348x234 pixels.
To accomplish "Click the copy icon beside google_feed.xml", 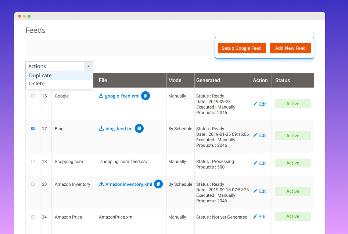I will pos(146,96).
